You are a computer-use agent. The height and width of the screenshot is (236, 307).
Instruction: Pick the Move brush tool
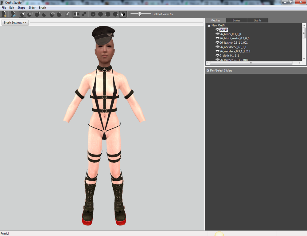tap(52, 14)
